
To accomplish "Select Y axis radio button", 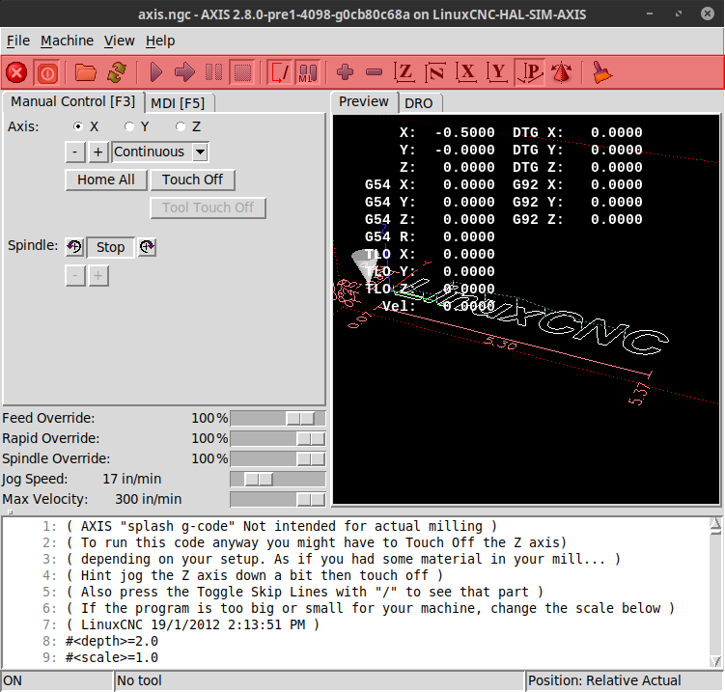I will point(129,126).
